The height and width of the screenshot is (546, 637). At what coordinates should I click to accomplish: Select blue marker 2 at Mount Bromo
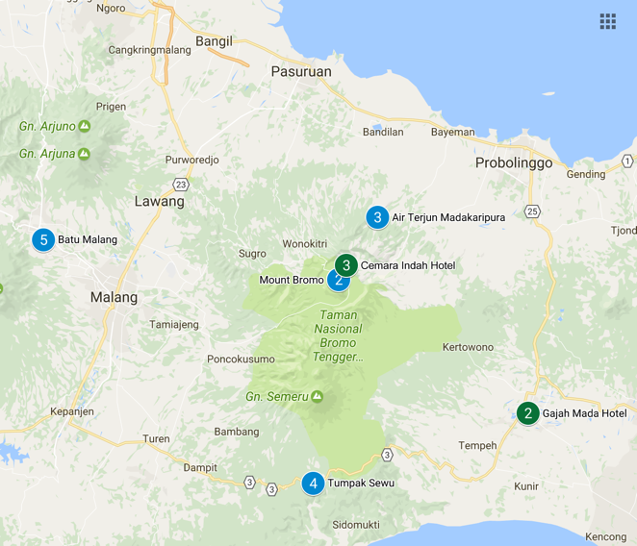click(337, 281)
